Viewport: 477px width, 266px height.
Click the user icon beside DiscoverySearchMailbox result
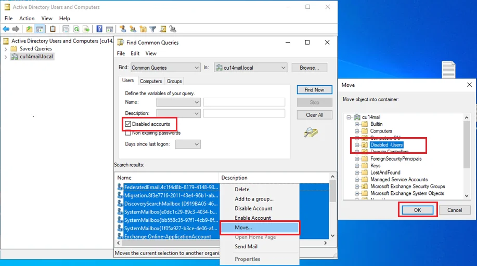coord(120,204)
